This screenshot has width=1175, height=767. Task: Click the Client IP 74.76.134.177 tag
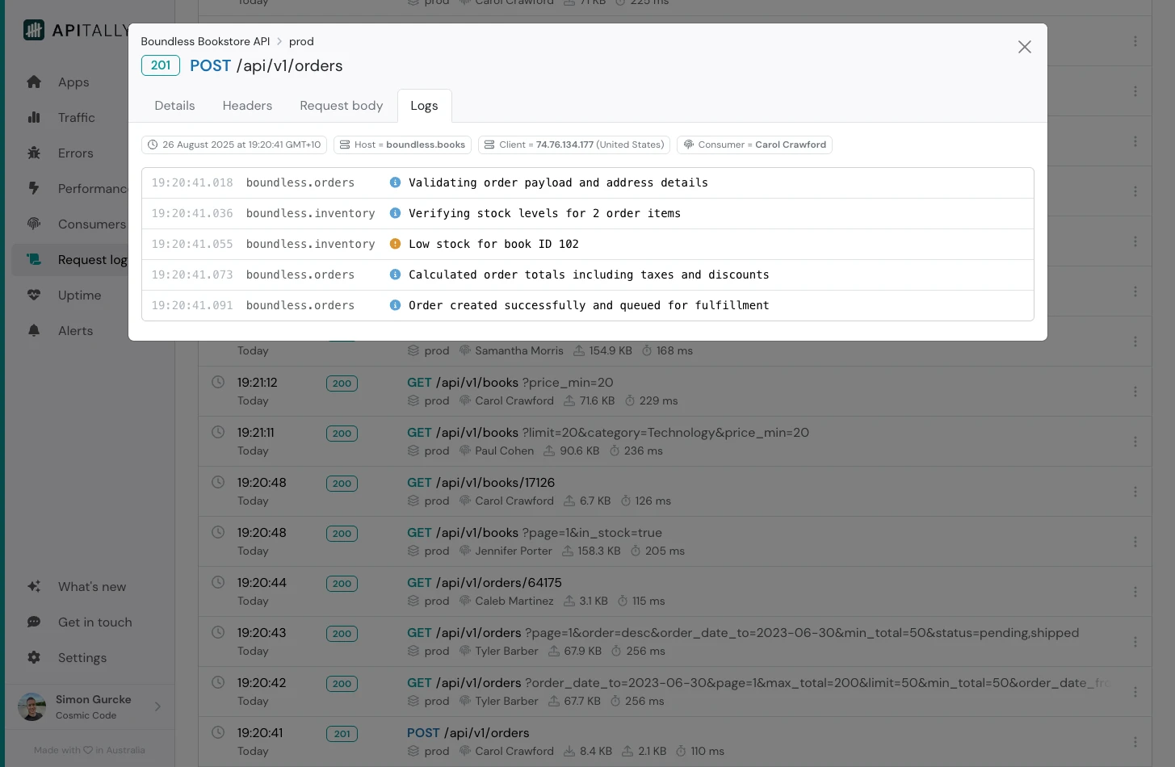coord(574,145)
